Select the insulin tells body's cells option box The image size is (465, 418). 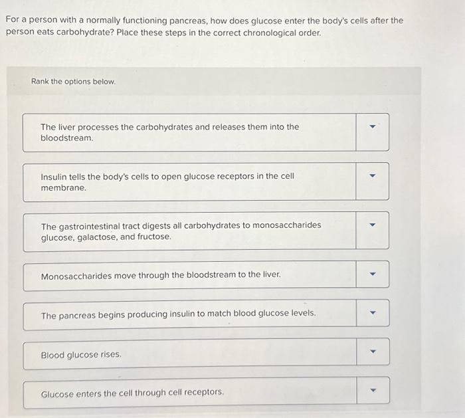pos(189,182)
